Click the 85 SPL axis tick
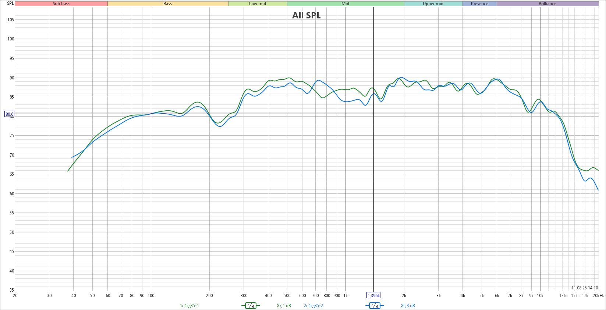The width and height of the screenshot is (606, 310). (x=12, y=97)
